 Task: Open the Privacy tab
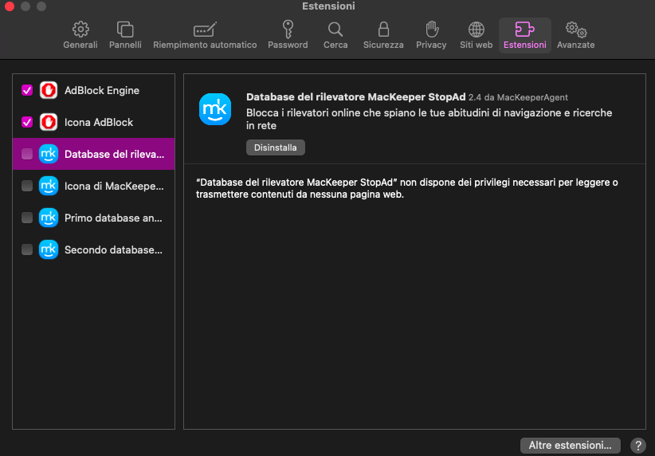tap(431, 36)
